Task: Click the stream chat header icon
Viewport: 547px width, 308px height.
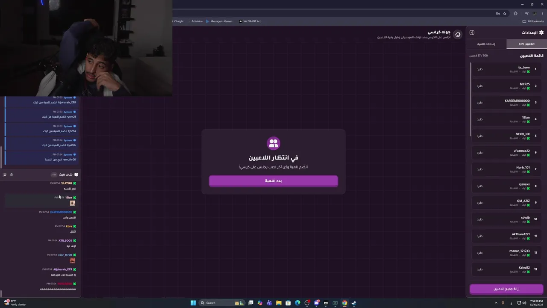Action: tap(76, 175)
